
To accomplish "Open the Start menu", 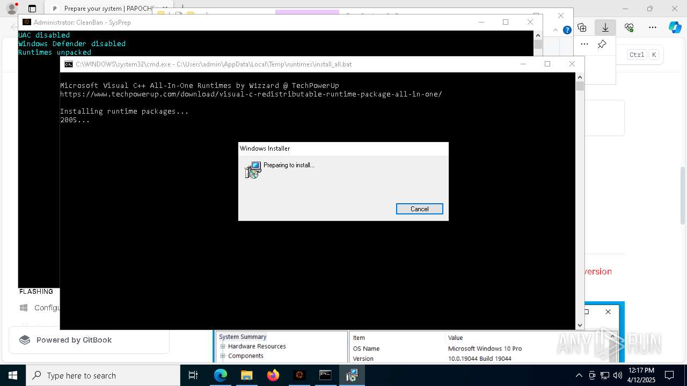I will pyautogui.click(x=12, y=375).
